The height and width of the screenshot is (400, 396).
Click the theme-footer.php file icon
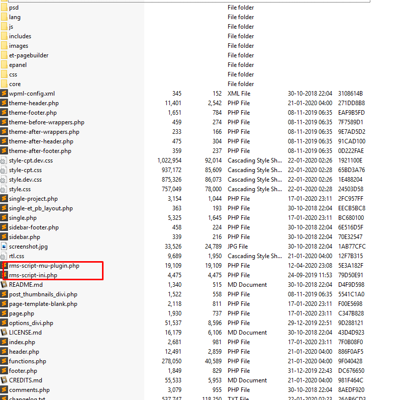[4, 113]
